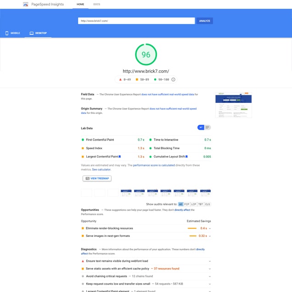Screen dimensions: 292x292
Task: Select the TBT audits filter
Action: 201,204
